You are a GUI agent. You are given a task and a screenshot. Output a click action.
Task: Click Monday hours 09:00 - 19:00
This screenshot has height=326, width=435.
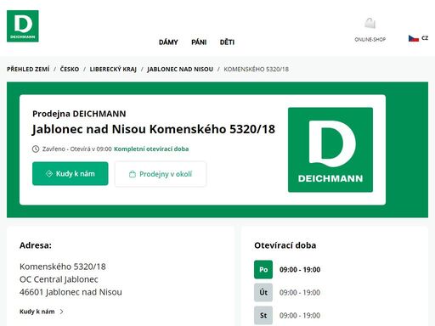300,269
